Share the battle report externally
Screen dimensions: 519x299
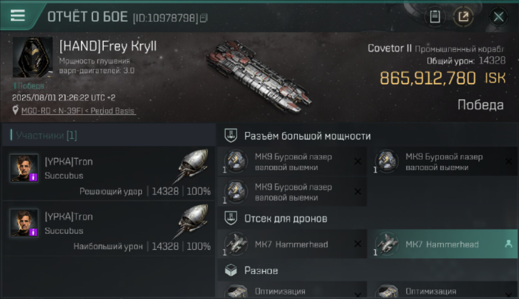[x=464, y=17]
